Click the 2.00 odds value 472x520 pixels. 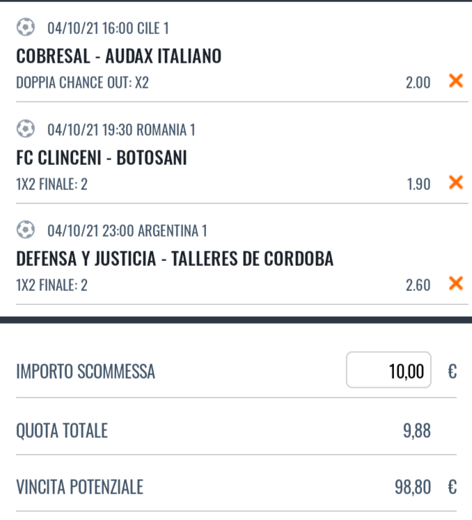coord(418,83)
